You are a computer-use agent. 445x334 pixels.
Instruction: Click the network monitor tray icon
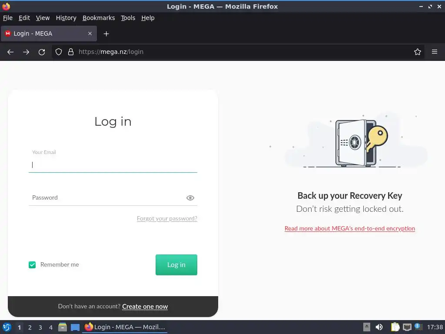pyautogui.click(x=407, y=327)
